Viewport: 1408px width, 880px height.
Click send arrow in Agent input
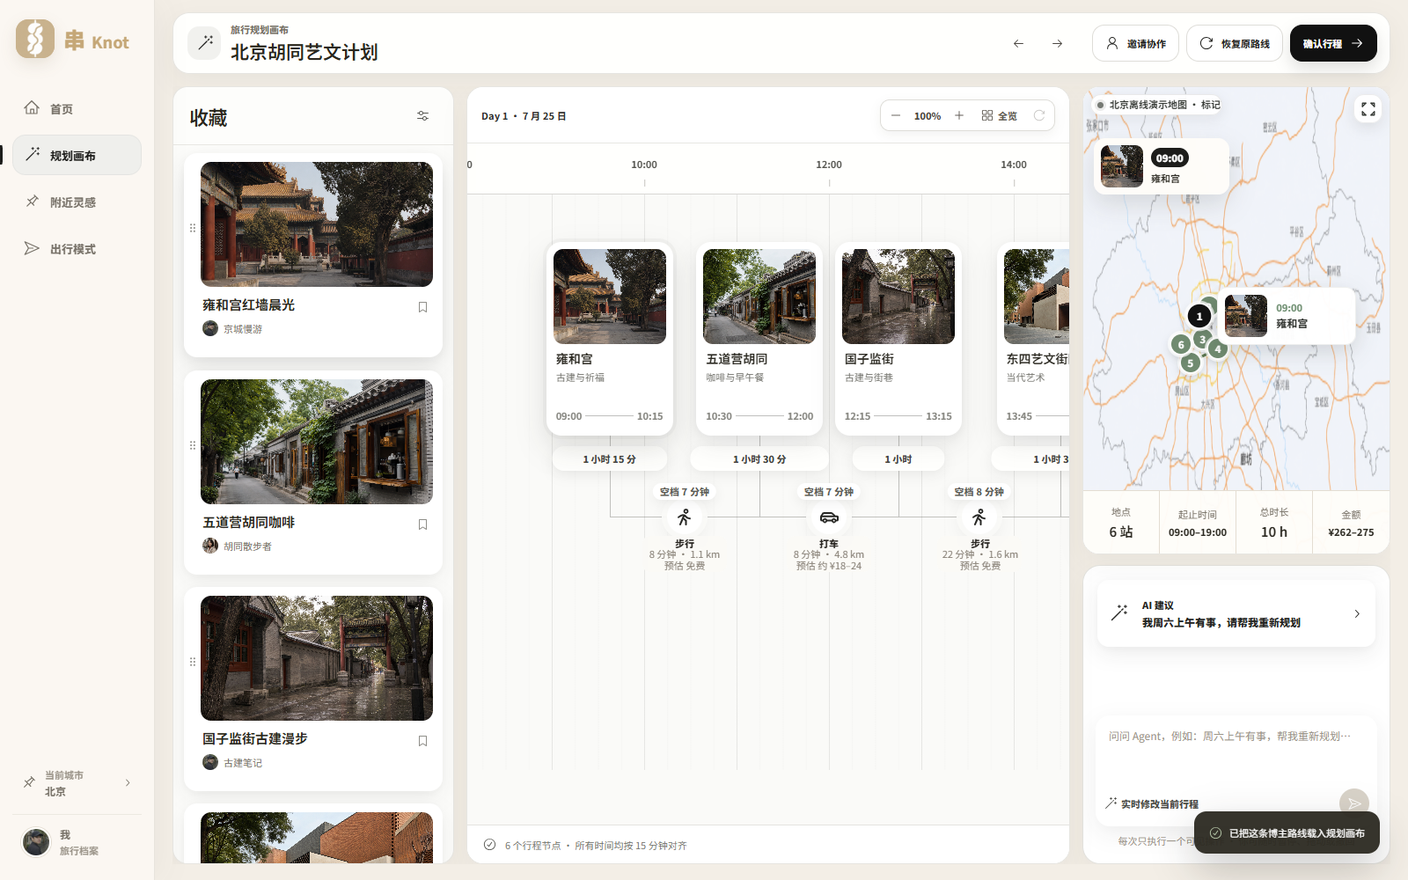pyautogui.click(x=1353, y=803)
